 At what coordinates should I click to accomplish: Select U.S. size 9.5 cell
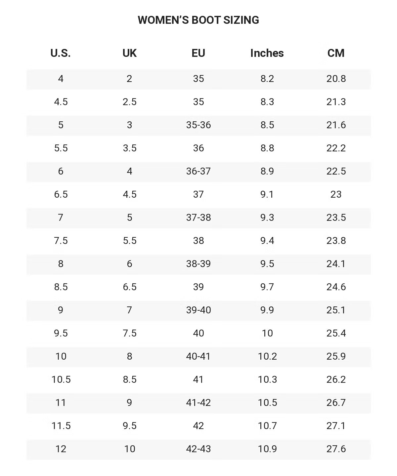61,333
